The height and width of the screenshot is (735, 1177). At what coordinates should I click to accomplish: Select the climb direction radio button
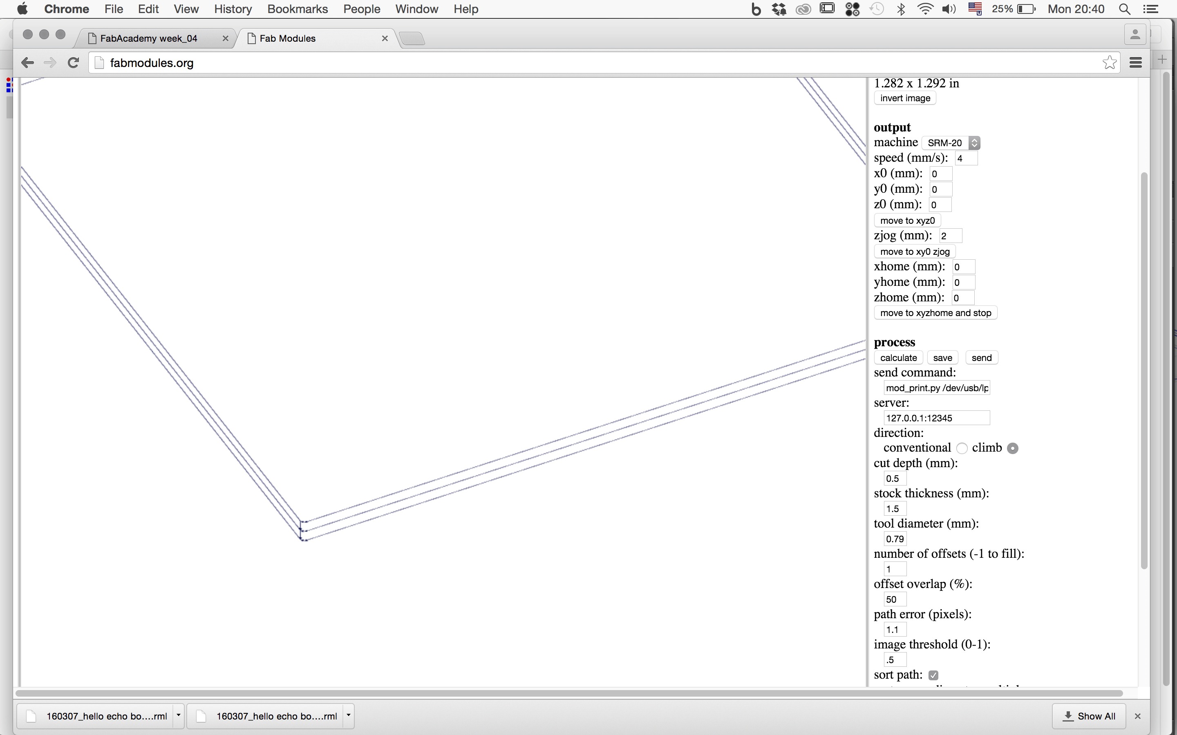tap(1013, 448)
